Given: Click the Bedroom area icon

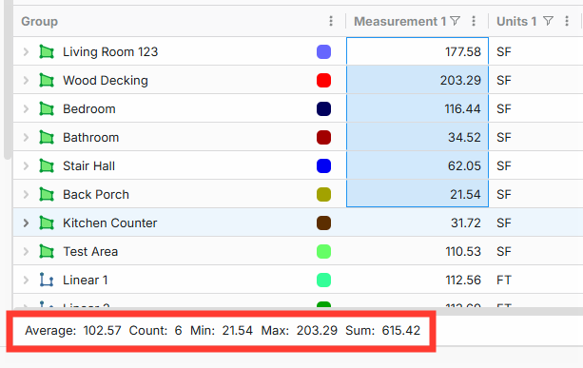Looking at the screenshot, I should 47,109.
